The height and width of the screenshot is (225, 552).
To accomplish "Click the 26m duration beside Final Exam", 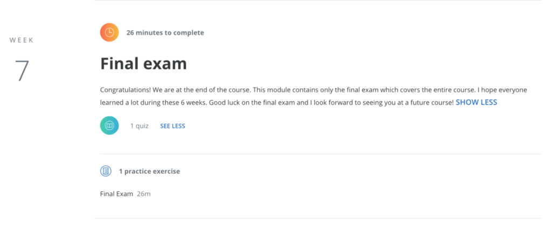I will point(144,194).
